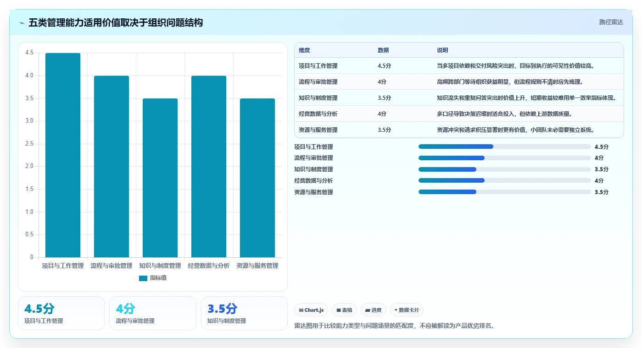The height and width of the screenshot is (348, 642).
Task: Click the 数据卡片 tag chip
Action: click(407, 310)
